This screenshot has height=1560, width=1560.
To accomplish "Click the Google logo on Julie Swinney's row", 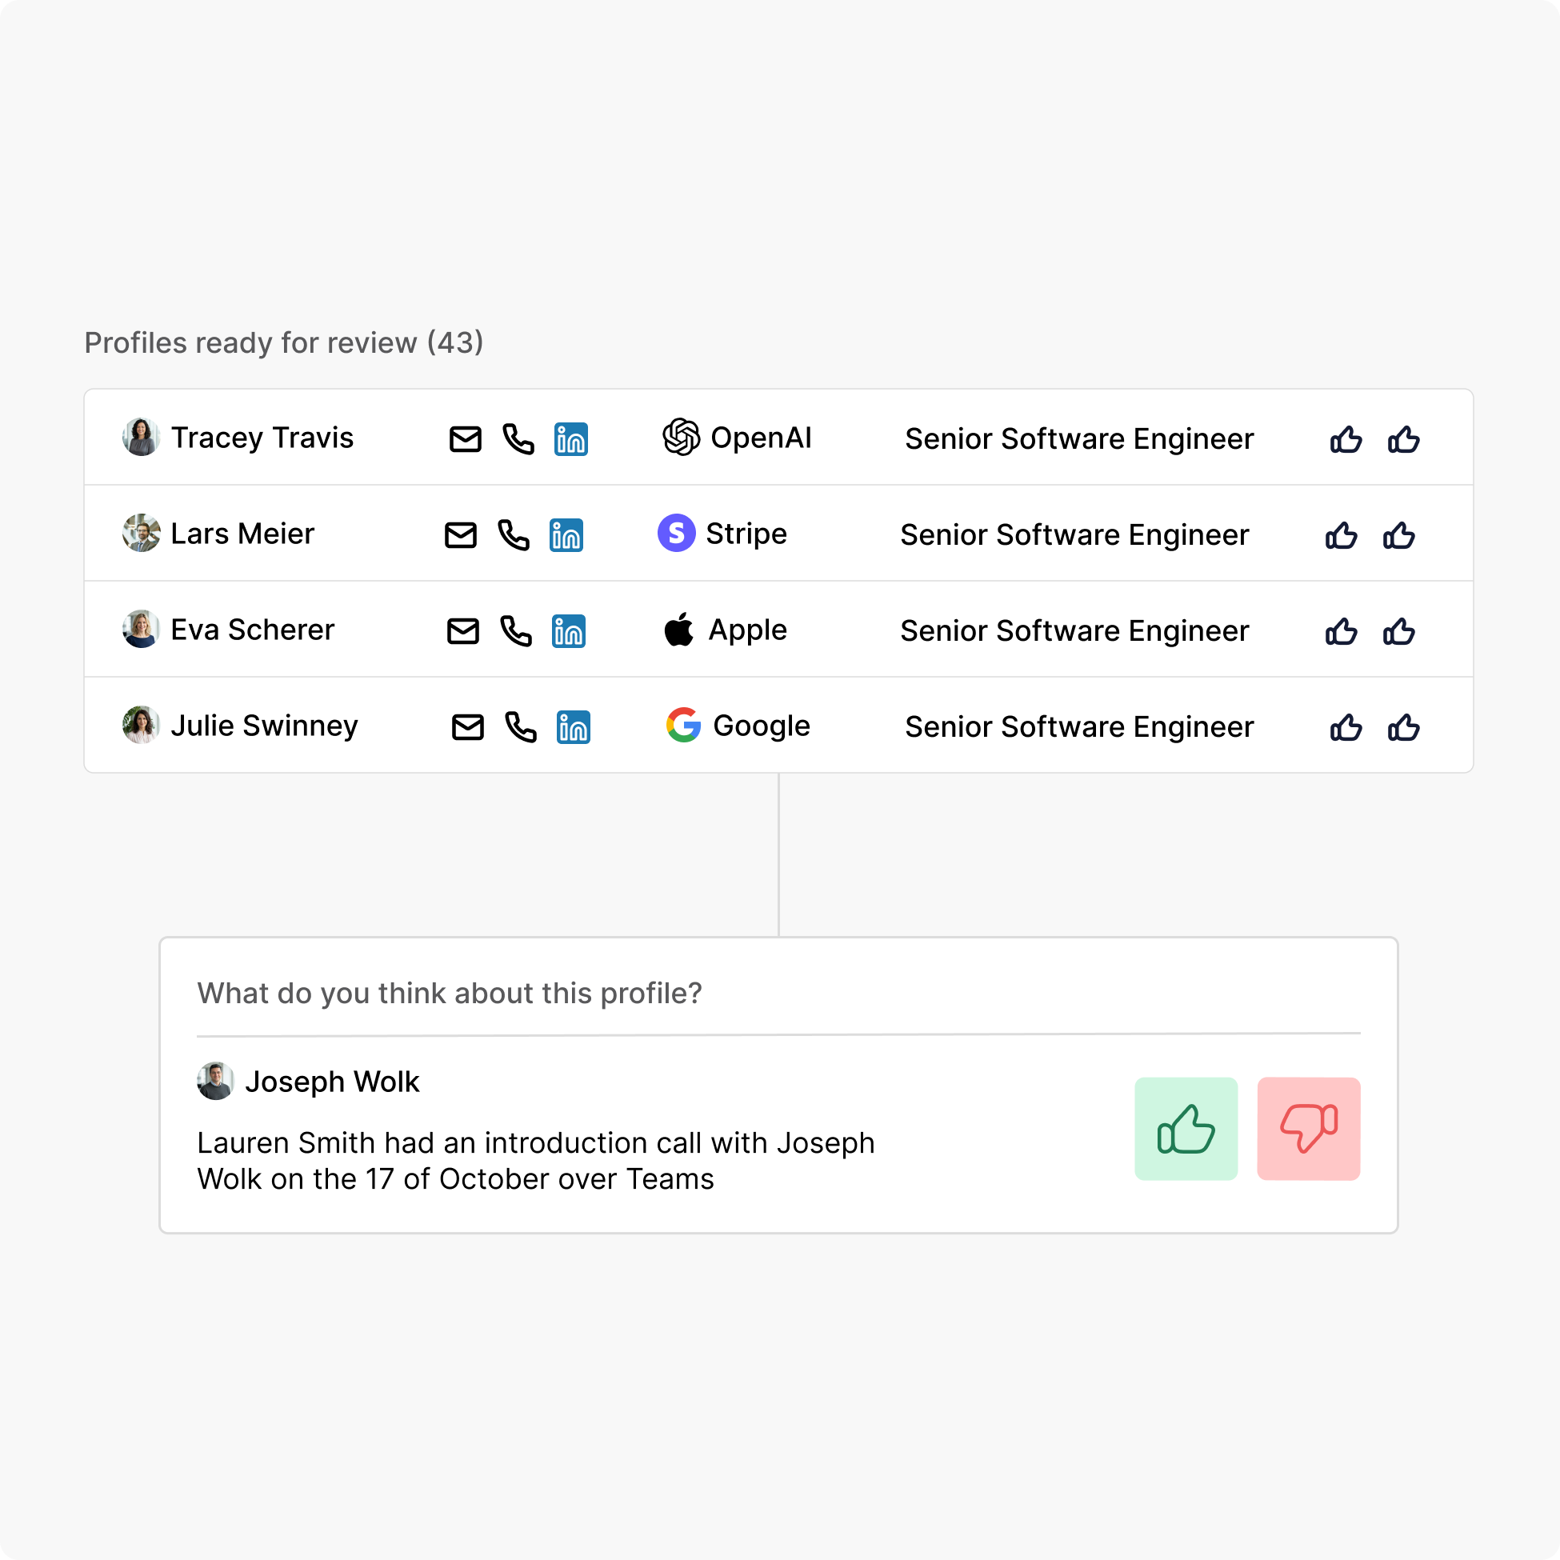I will [x=683, y=726].
